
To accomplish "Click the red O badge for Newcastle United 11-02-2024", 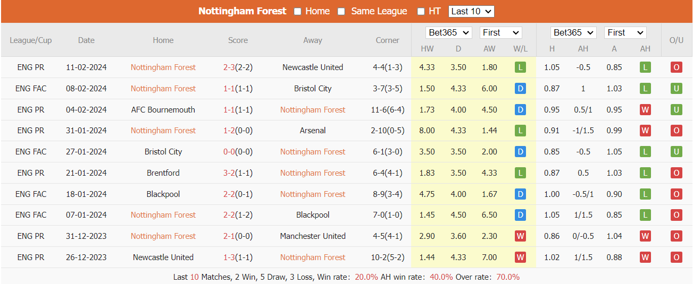I will [676, 67].
